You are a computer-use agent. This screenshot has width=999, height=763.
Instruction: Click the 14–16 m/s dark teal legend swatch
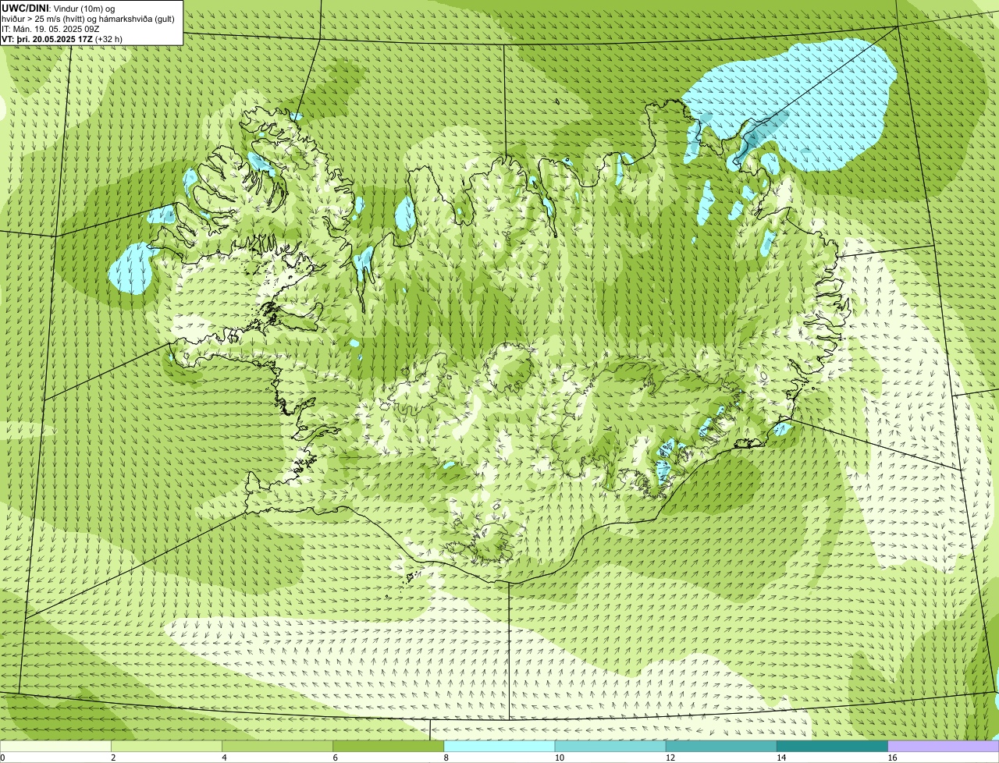pyautogui.click(x=832, y=746)
